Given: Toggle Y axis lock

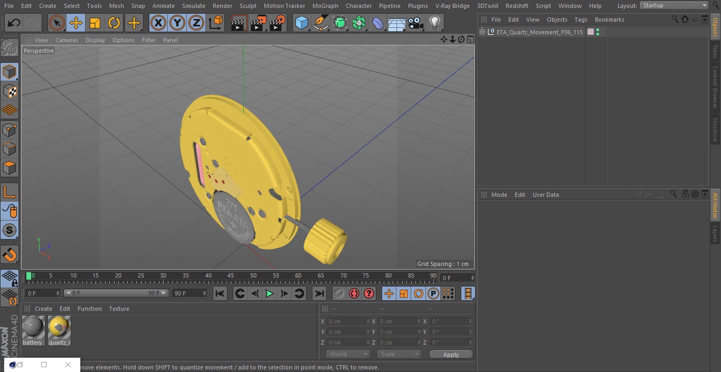Looking at the screenshot, I should [x=177, y=23].
